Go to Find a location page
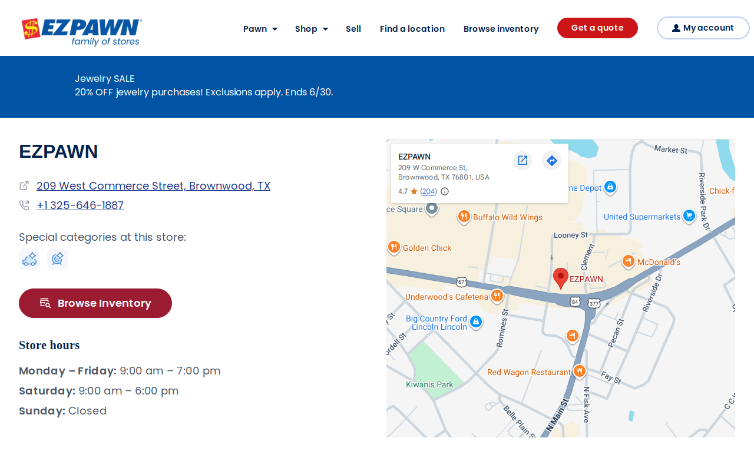The width and height of the screenshot is (754, 471). 412,29
